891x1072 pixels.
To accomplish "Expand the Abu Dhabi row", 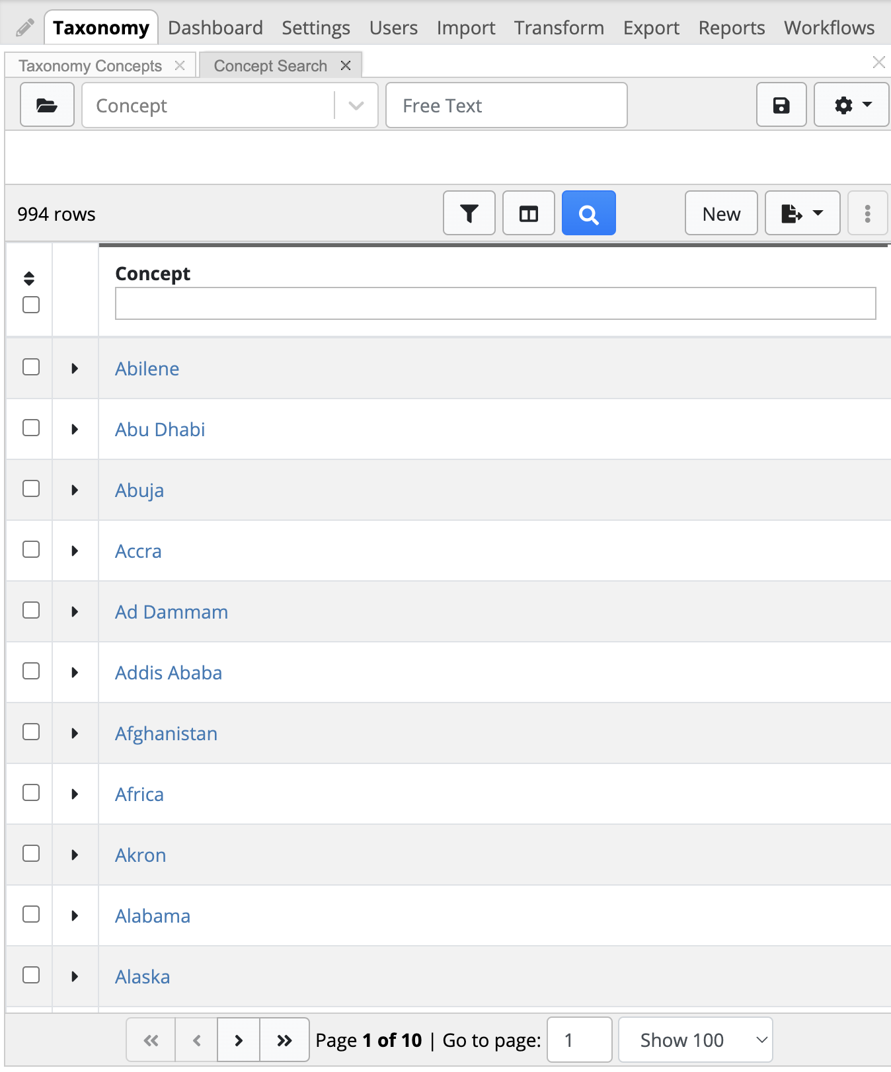I will 75,430.
